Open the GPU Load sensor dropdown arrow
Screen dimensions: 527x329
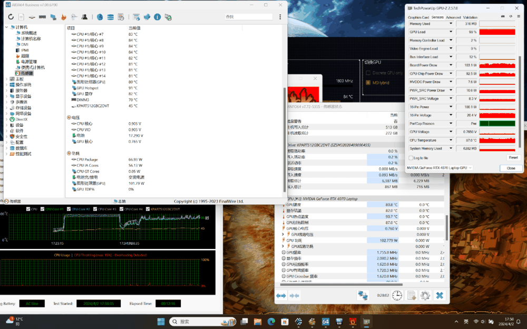451,31
